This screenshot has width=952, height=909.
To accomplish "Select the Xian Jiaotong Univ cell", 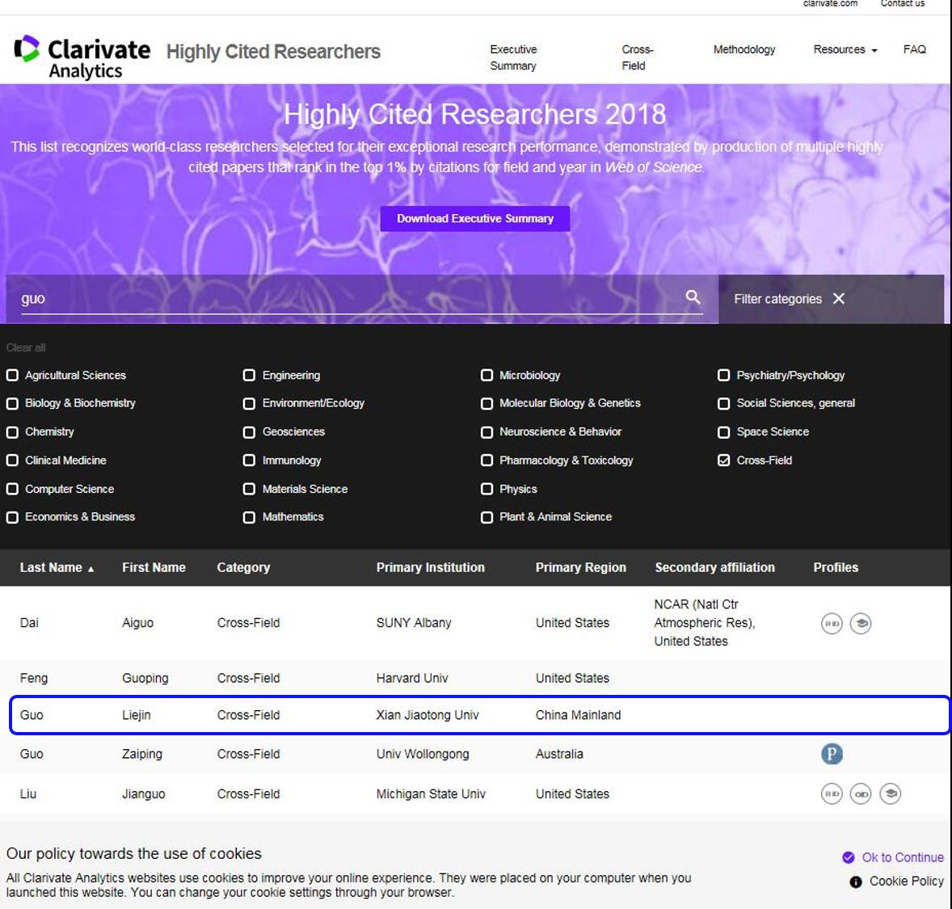I will coord(428,715).
